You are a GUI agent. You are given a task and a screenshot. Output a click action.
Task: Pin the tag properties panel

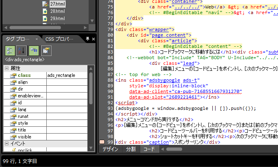click(87, 39)
